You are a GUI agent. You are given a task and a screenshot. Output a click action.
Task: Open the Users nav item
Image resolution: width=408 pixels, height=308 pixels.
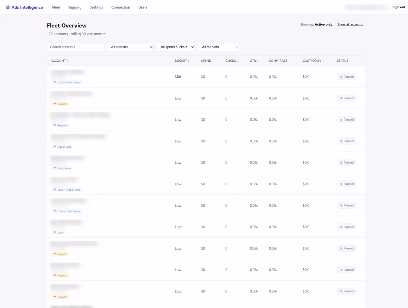click(x=143, y=7)
